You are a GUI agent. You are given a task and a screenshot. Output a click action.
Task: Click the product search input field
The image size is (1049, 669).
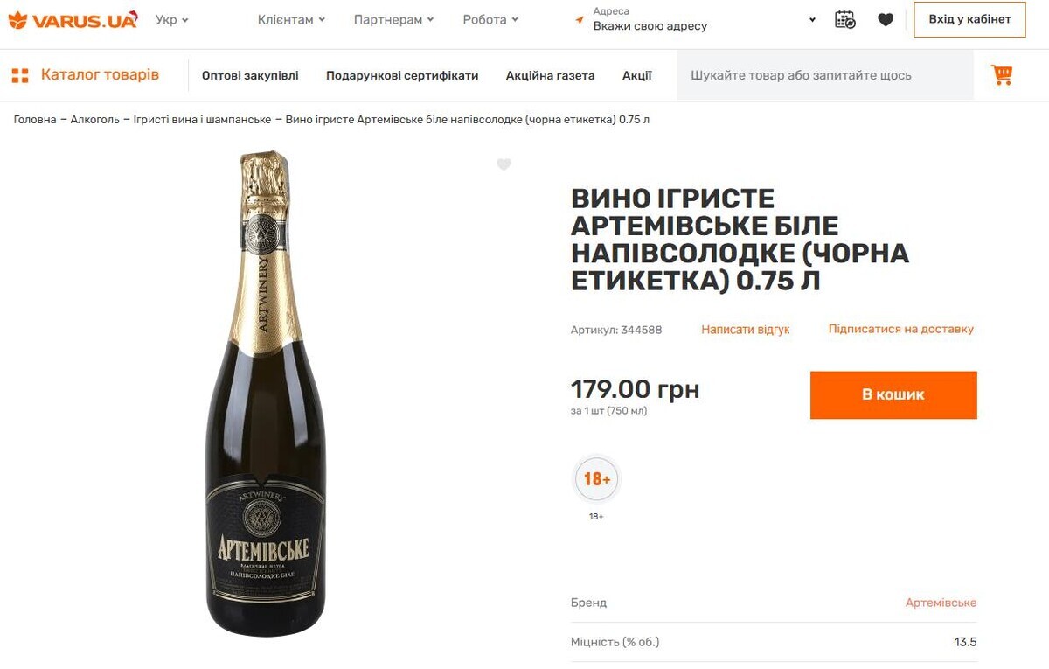click(x=824, y=75)
